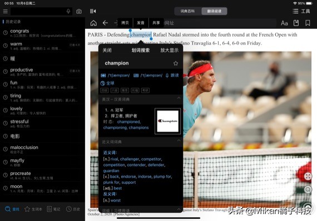Tap the floating search magnifier button
317x221 pixels.
tap(308, 189)
